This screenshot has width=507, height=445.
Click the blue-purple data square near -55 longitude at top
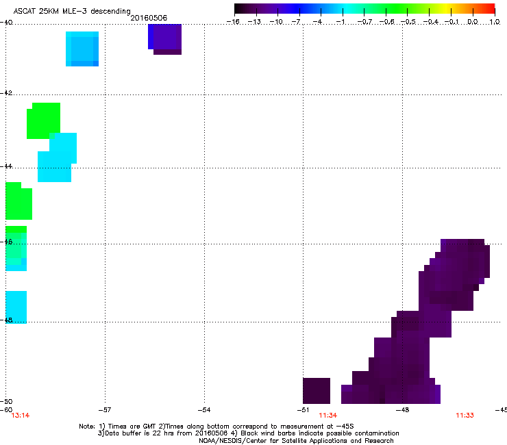pos(165,39)
